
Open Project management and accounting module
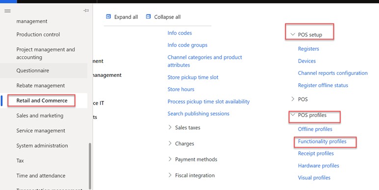pyautogui.click(x=46, y=53)
